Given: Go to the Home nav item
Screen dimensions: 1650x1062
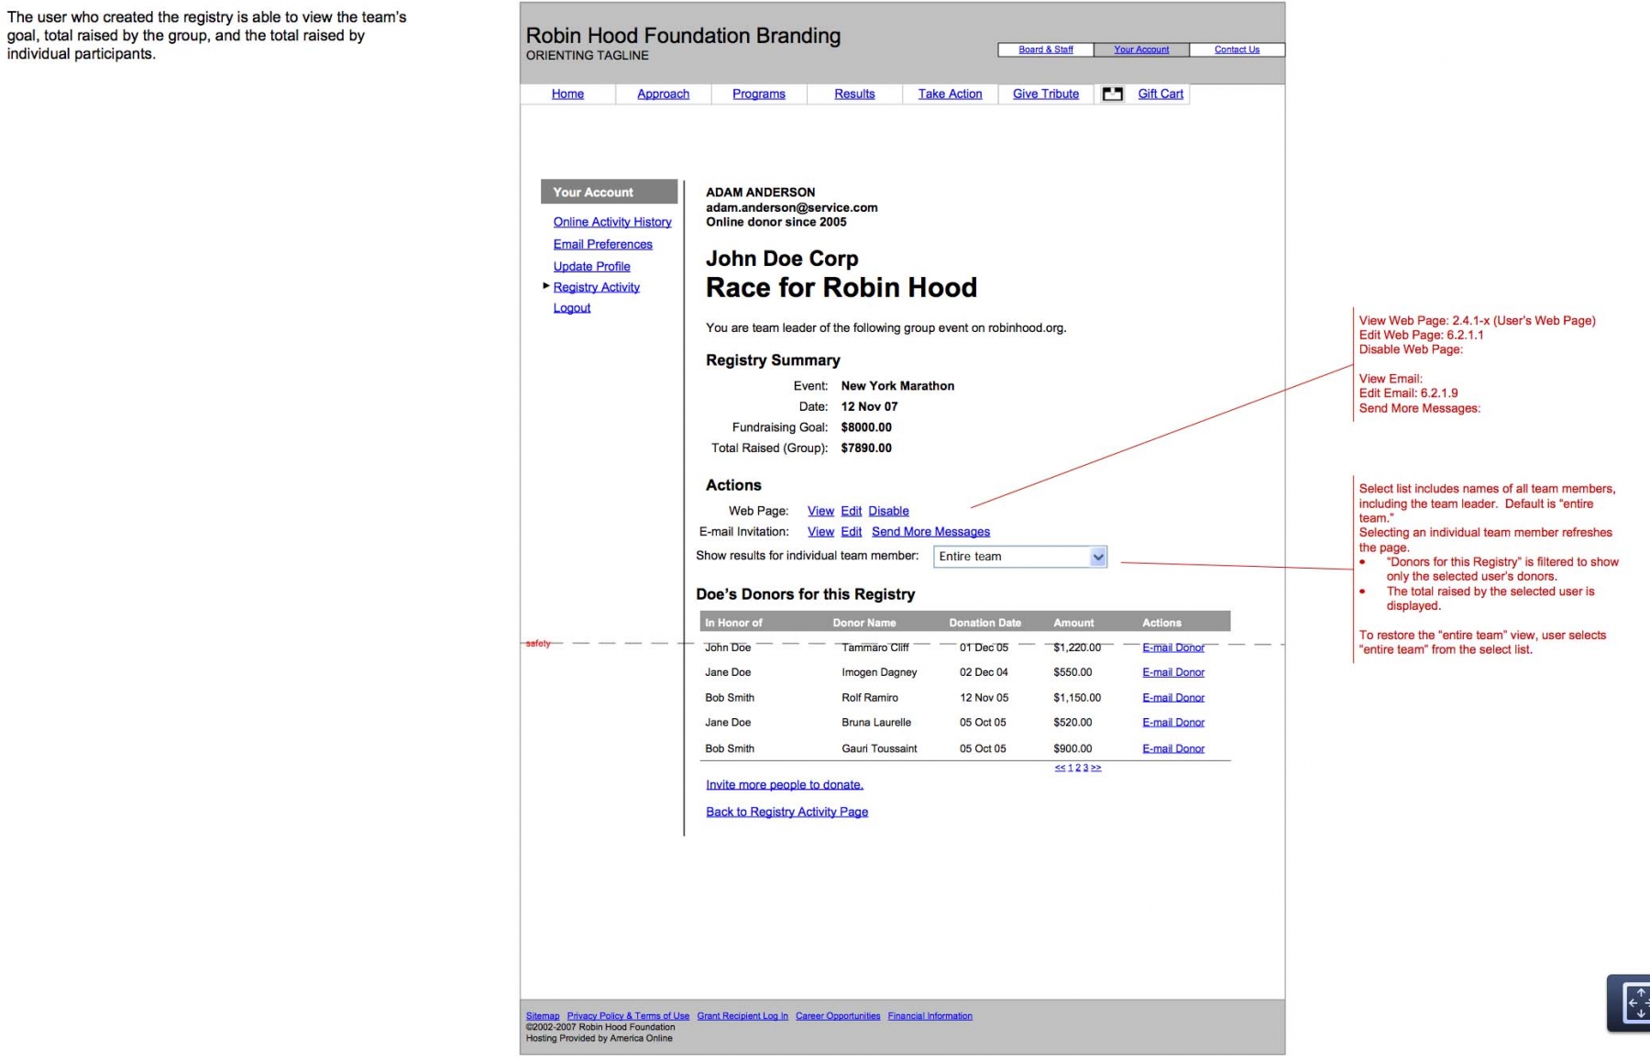Looking at the screenshot, I should (x=567, y=94).
